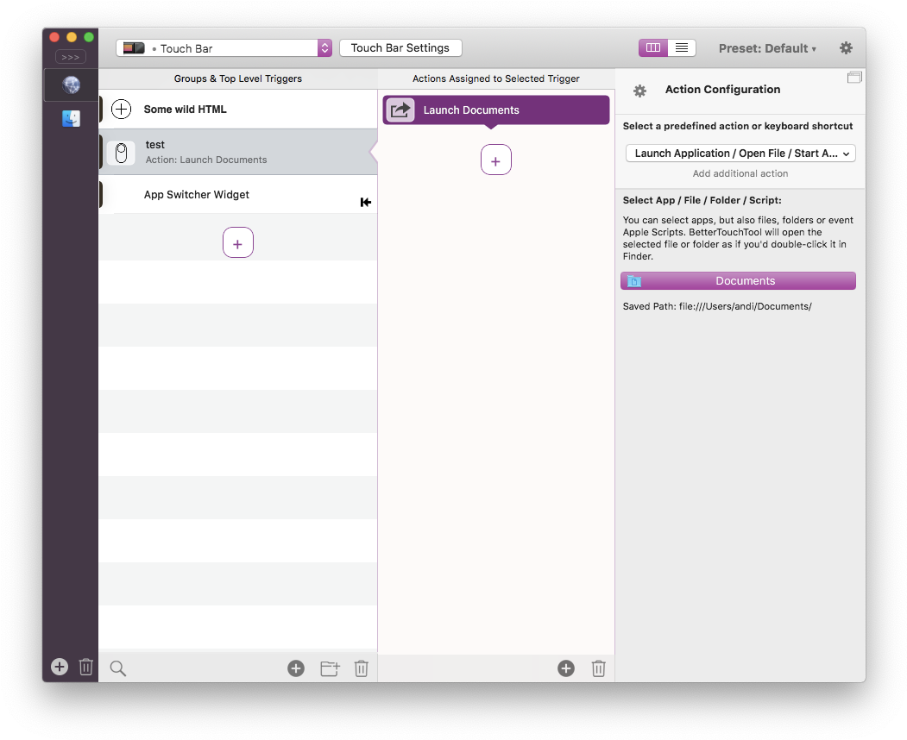Expand the sidebar with the >>> button

[71, 57]
